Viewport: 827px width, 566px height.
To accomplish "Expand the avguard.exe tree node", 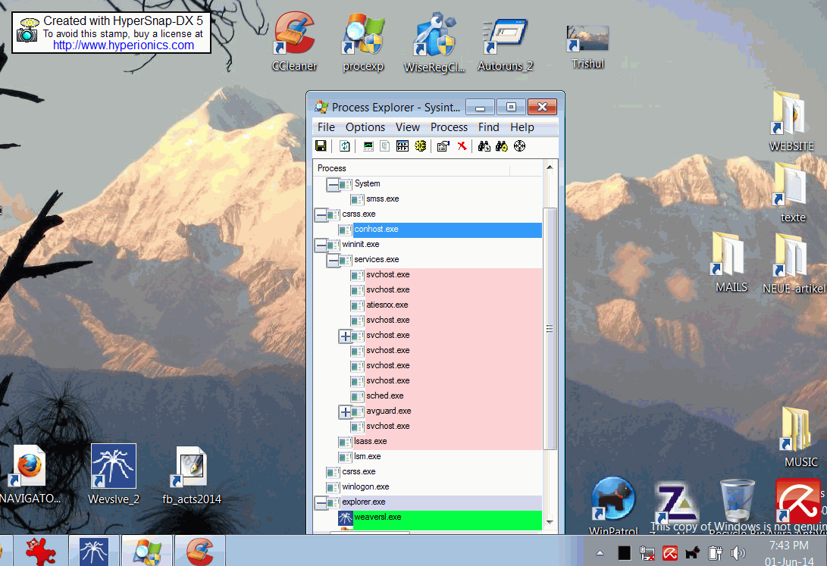I will click(345, 412).
